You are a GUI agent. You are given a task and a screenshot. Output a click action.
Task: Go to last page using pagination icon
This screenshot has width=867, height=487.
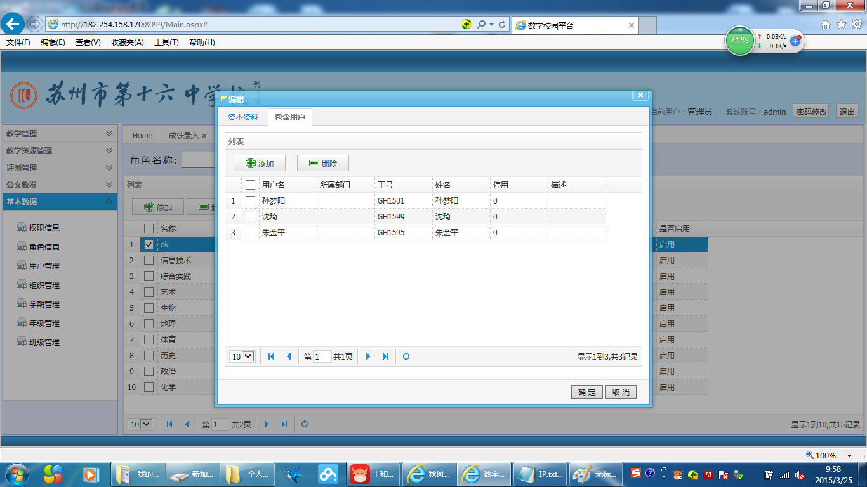pos(387,356)
